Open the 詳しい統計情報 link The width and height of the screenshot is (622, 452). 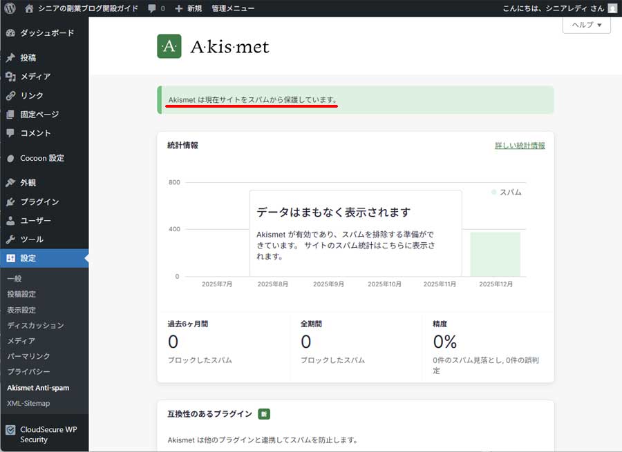[519, 146]
